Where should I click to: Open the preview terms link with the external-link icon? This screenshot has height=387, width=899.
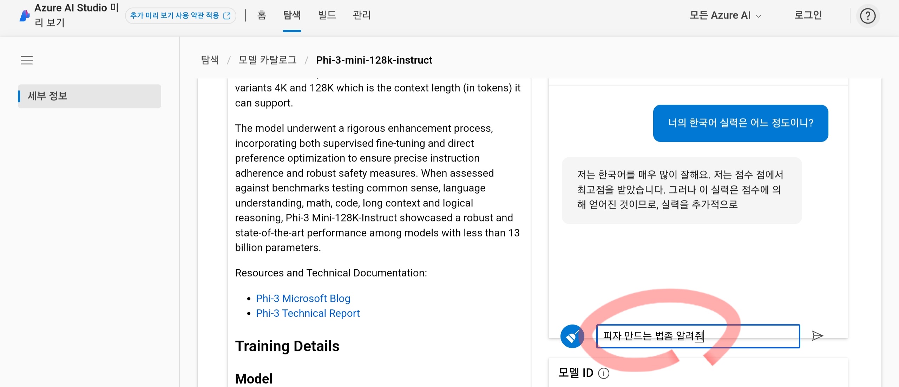point(180,16)
